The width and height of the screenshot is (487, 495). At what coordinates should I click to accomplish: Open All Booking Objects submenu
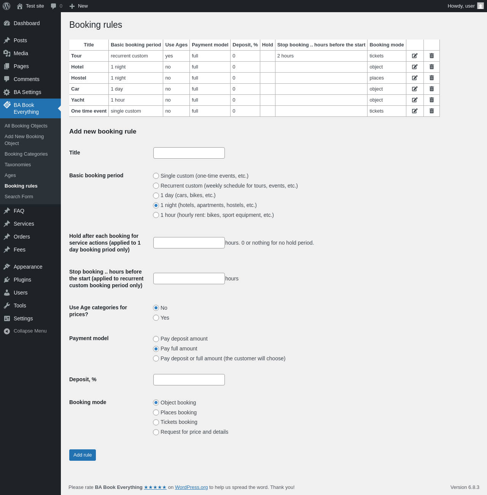[26, 126]
